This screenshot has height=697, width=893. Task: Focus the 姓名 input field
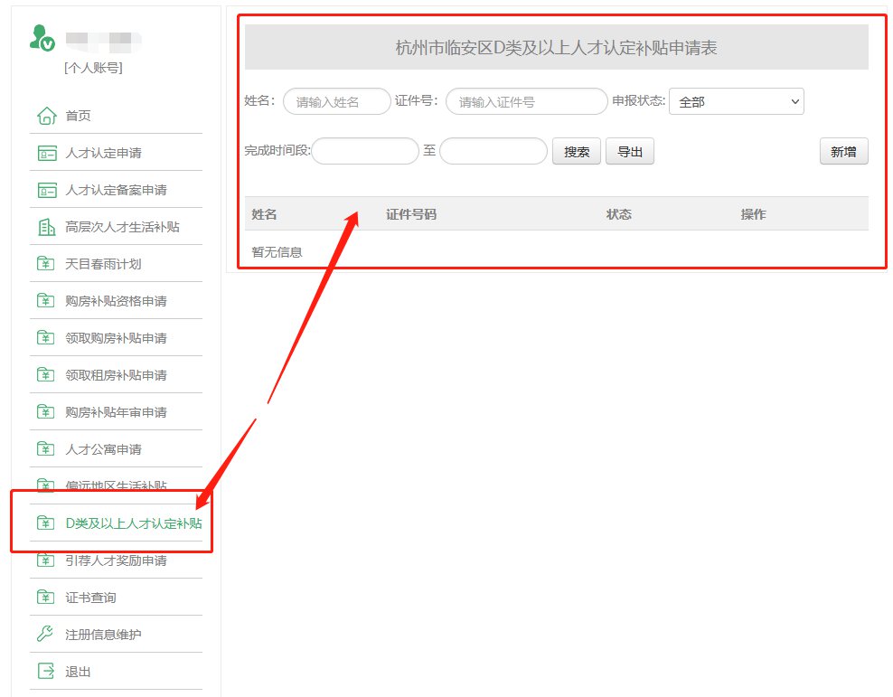click(x=337, y=102)
